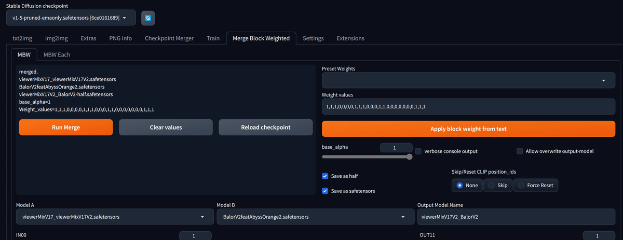Click the base_alpha number box
Viewport: 623px width, 240px height.
(x=396, y=148)
